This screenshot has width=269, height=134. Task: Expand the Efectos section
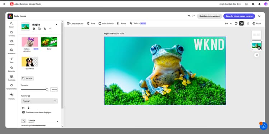(x=39, y=121)
